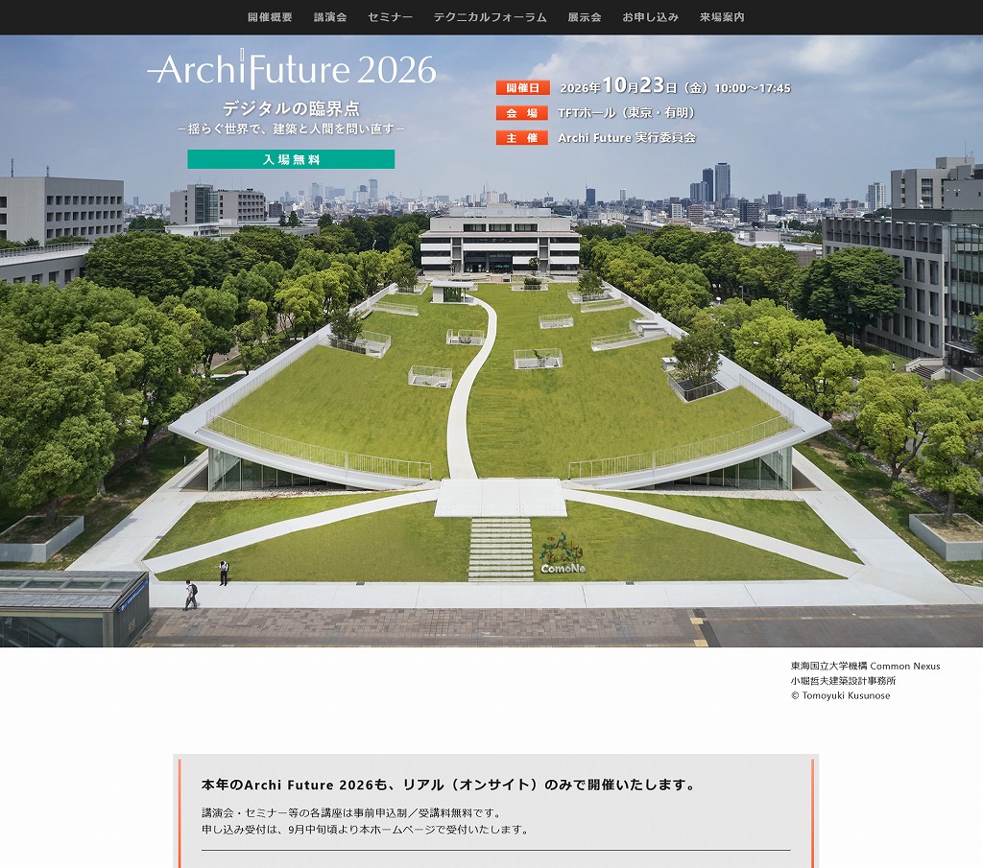This screenshot has width=983, height=868.
Task: Open the 開催概要 menu item
Action: [270, 17]
